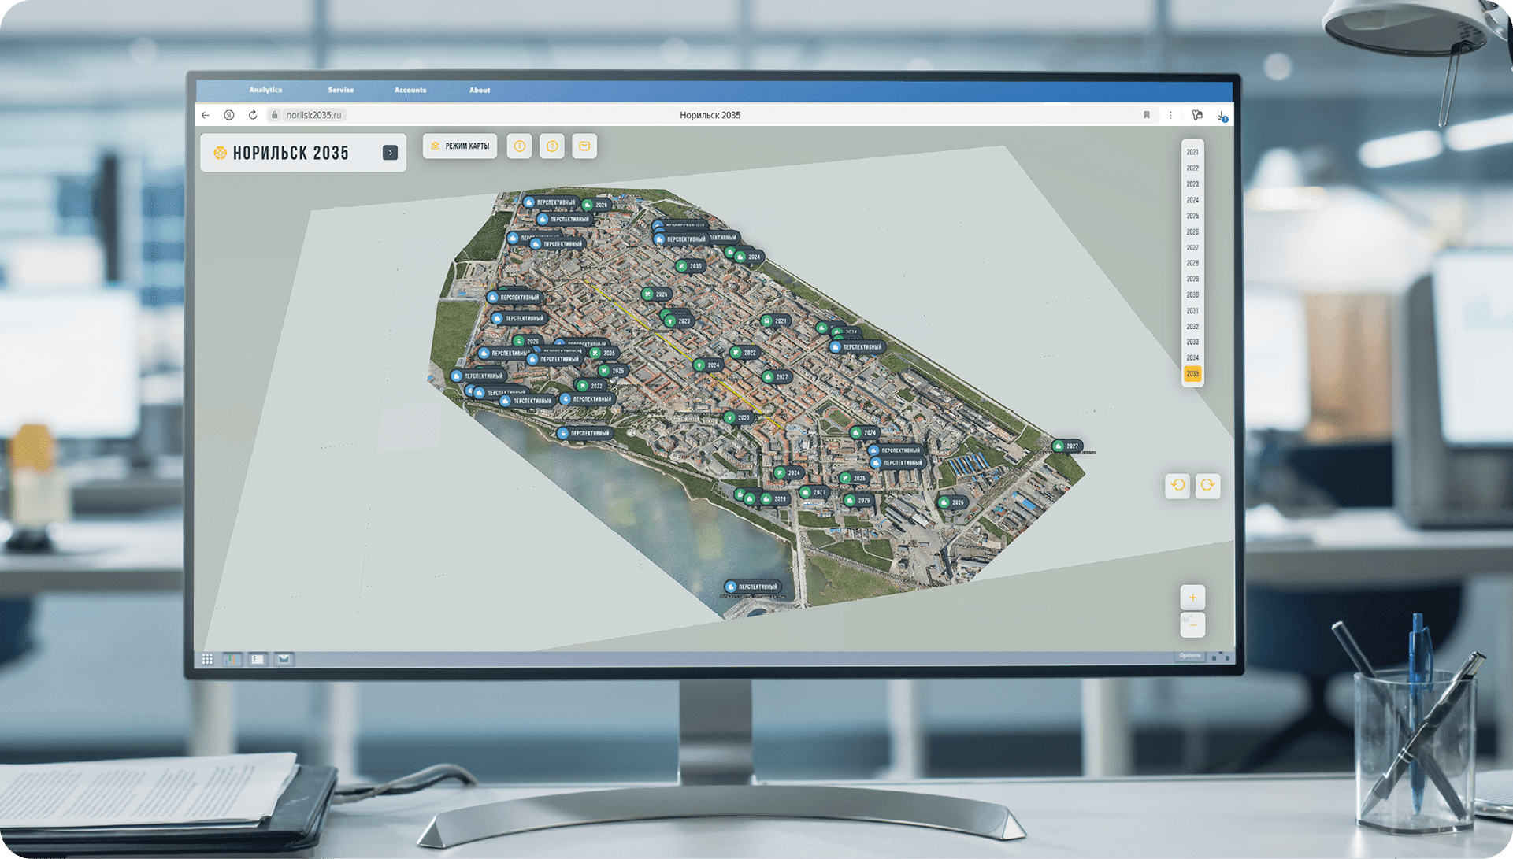
Task: Rotate the map clockwise
Action: point(1207,486)
